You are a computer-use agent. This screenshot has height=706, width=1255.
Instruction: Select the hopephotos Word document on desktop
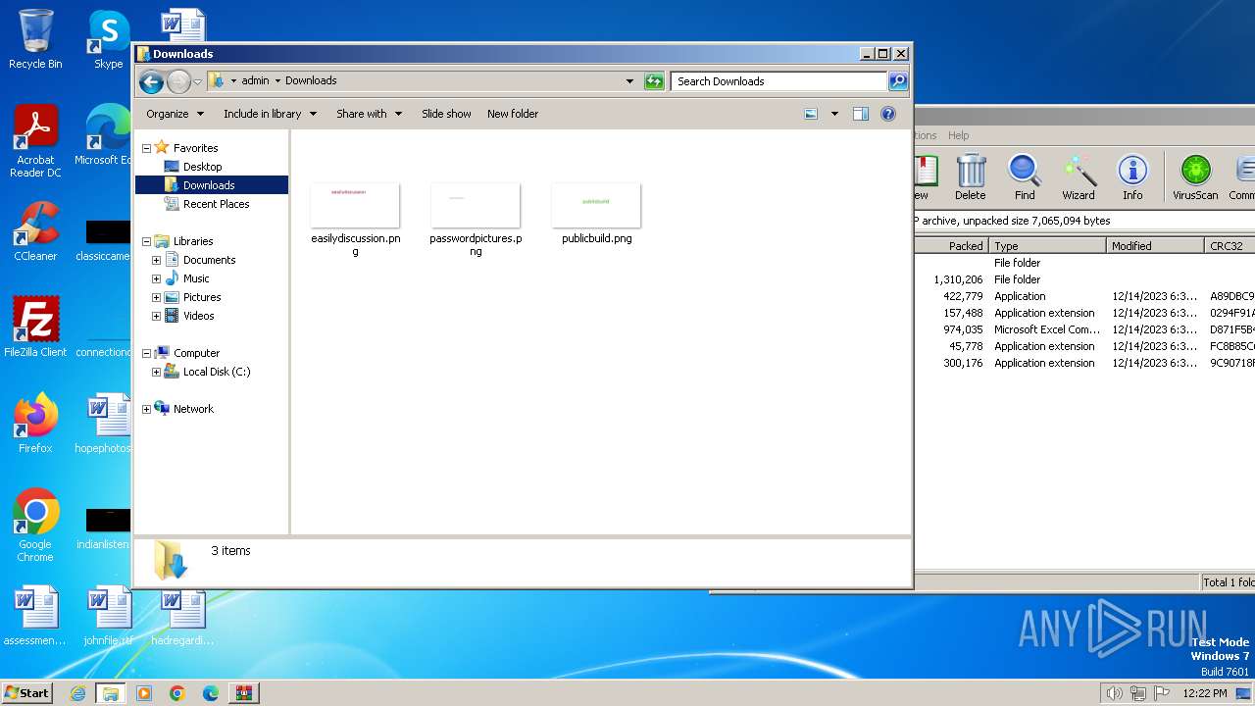(106, 423)
